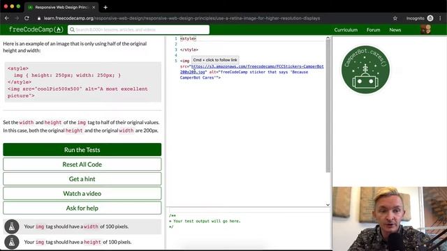
Task: Click Ask for help button
Action: pyautogui.click(x=82, y=208)
